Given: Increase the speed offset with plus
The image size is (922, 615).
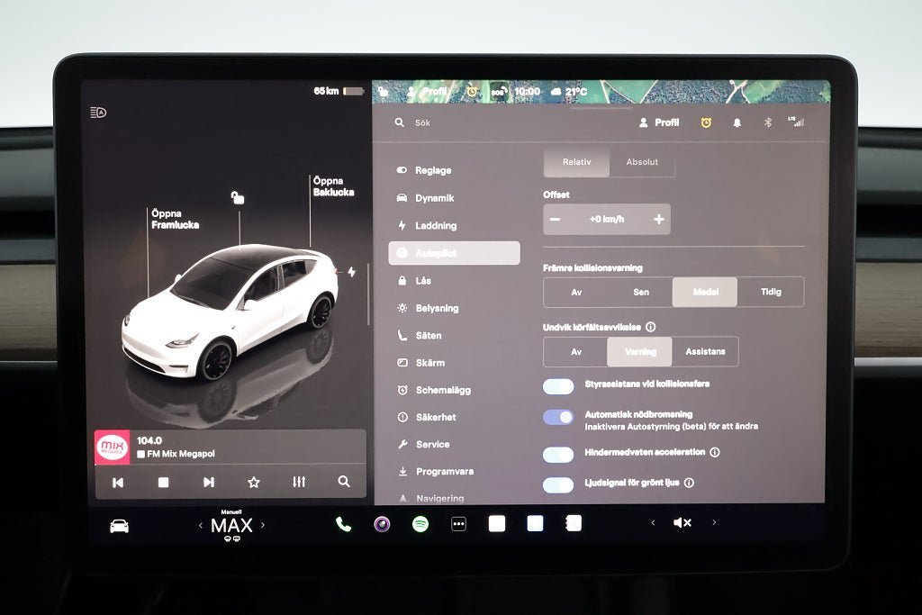Looking at the screenshot, I should pos(658,220).
